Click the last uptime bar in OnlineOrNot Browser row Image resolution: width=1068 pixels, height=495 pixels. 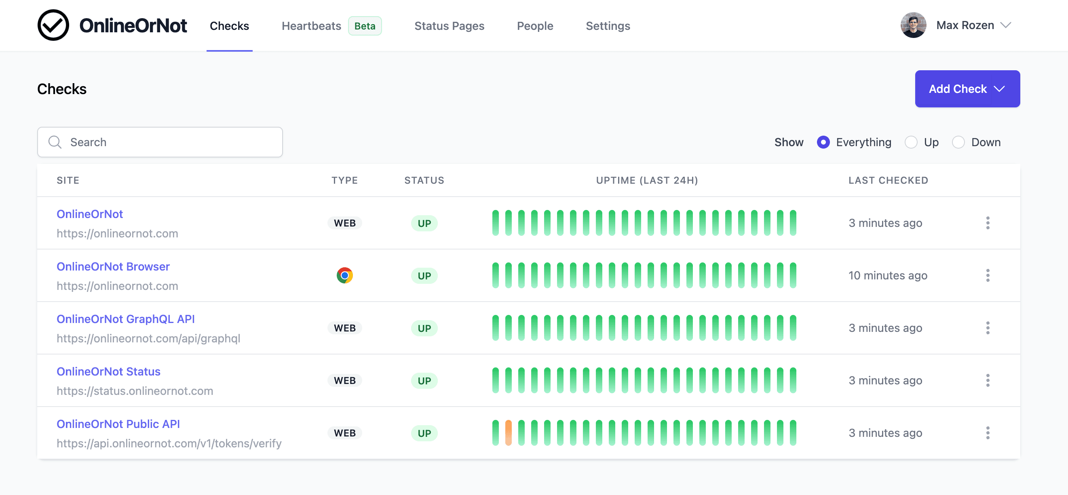[x=793, y=275]
